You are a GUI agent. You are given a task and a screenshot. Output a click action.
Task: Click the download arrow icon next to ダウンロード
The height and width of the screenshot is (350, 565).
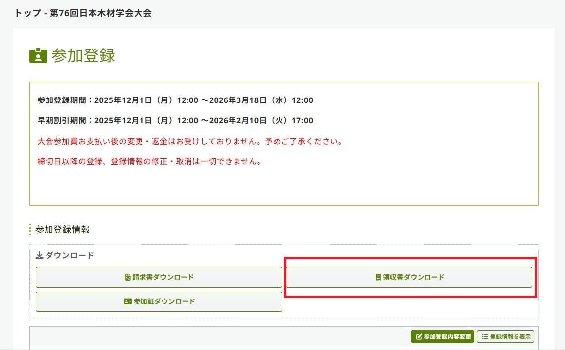pos(40,256)
